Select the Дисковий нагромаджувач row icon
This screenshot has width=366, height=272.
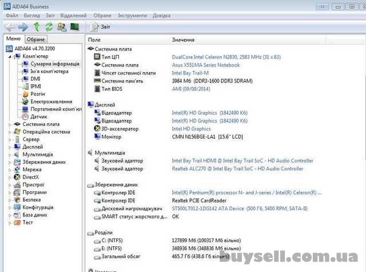click(97, 210)
